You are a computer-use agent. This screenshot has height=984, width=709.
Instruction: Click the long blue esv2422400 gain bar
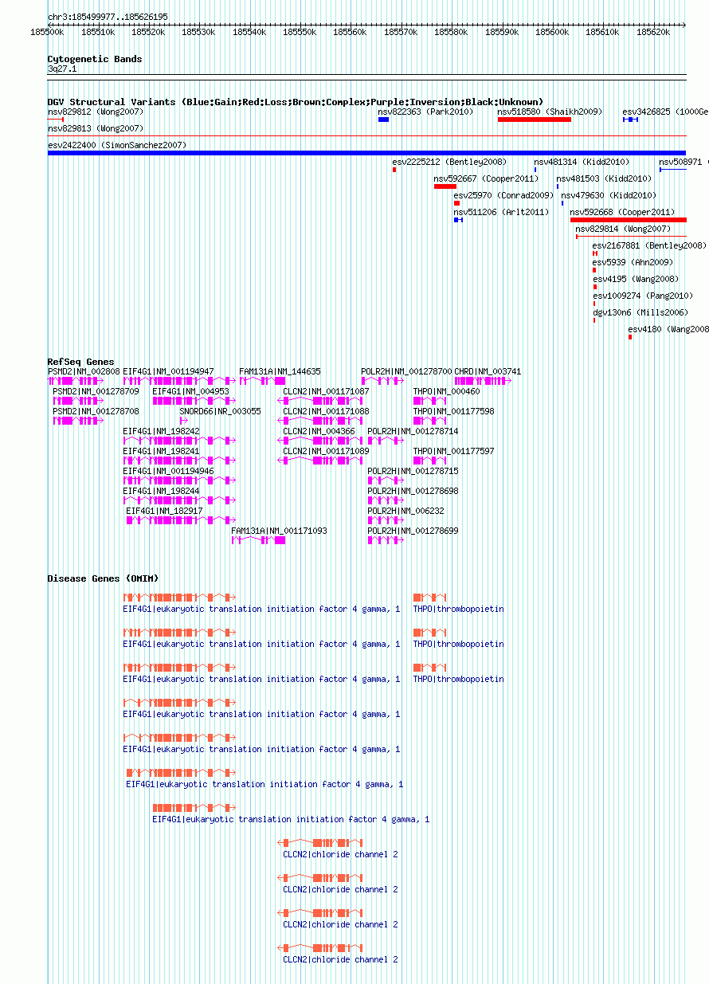pos(366,153)
